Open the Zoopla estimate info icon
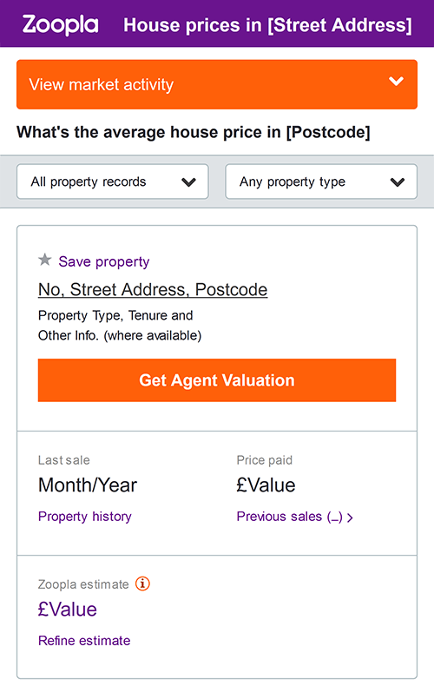434x686 pixels. click(x=142, y=584)
